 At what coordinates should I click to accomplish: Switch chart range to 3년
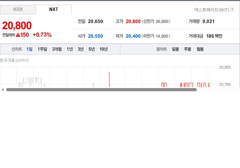(x=81, y=49)
